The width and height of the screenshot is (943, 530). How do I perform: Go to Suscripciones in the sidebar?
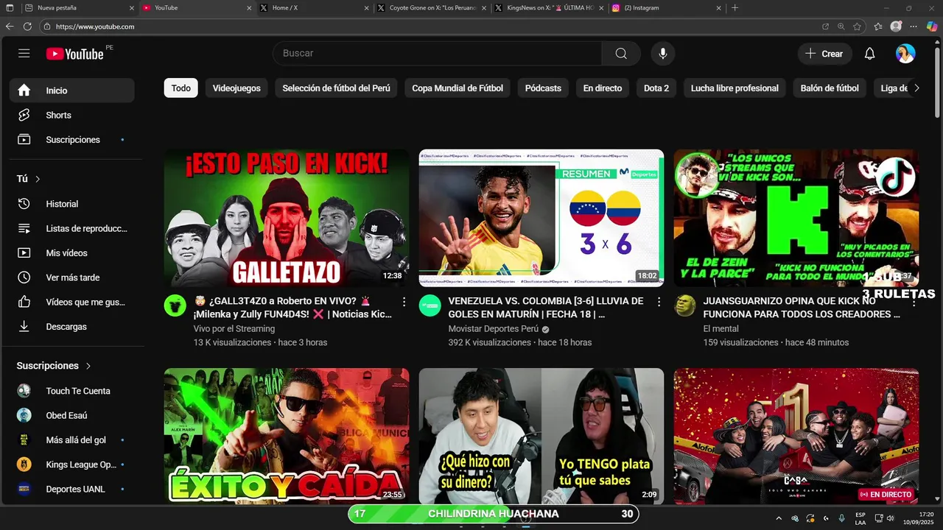(x=71, y=140)
